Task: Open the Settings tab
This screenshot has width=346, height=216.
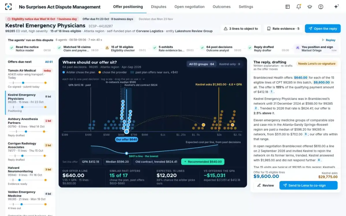Action: tap(246, 7)
